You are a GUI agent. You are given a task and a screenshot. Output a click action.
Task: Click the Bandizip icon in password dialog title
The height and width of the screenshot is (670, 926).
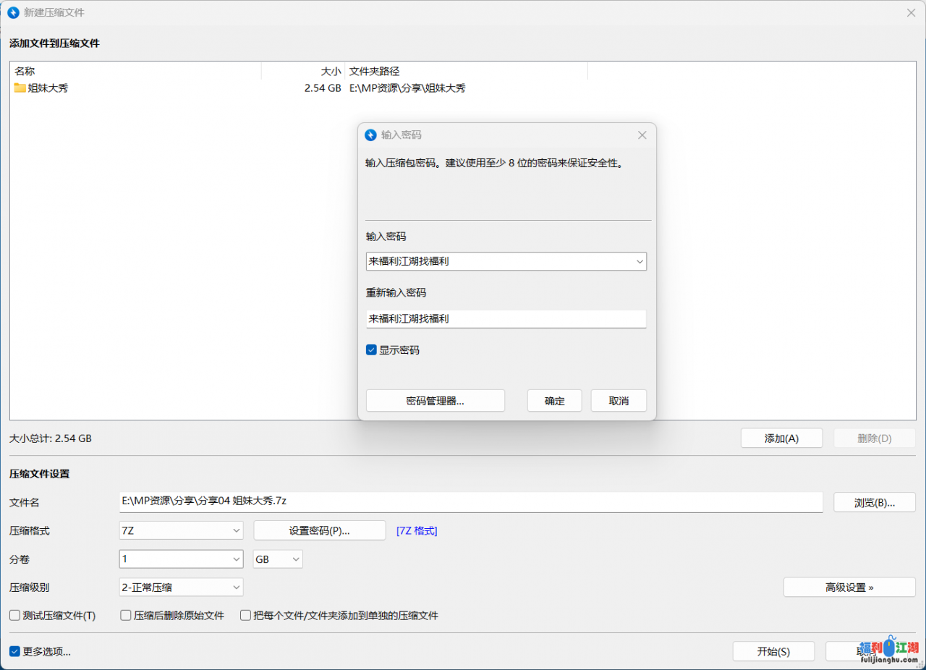tap(371, 135)
